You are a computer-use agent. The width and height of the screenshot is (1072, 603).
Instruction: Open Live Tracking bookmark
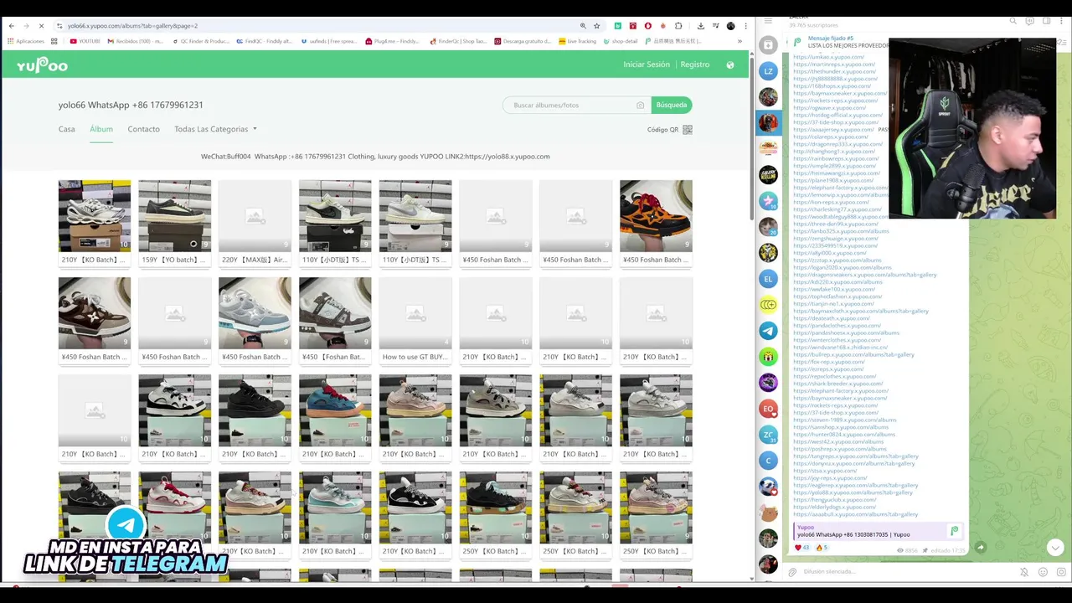(x=577, y=41)
